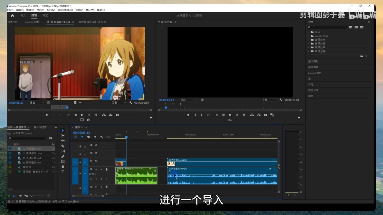This screenshot has height=215, width=383.
Task: Open the 基本声音 panel
Action: click(x=313, y=67)
